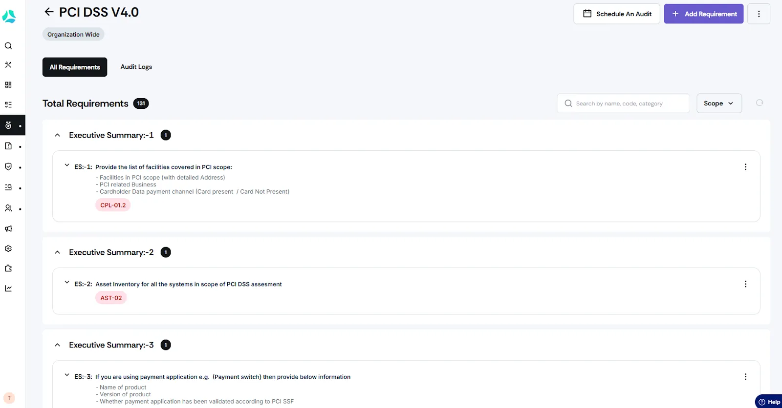Collapse the Executive Summary:-3 section

(58, 345)
